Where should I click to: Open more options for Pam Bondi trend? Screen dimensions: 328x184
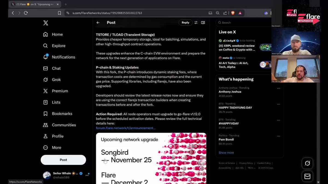click(x=279, y=136)
